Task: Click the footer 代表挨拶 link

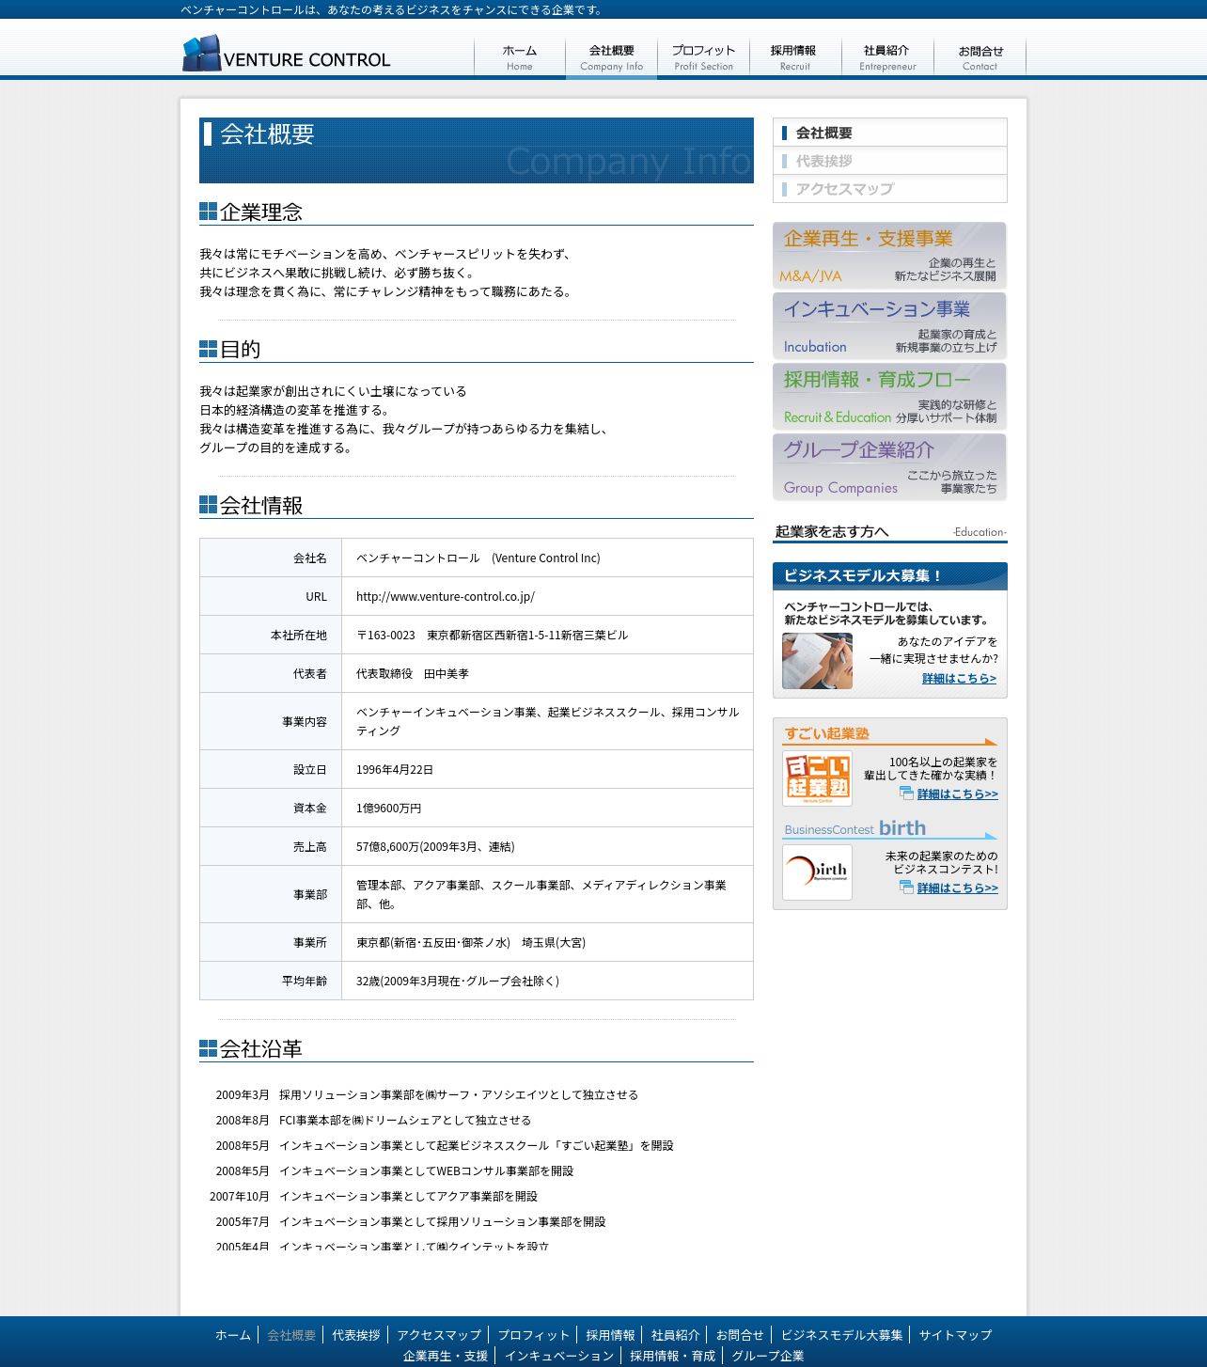Action: (x=356, y=1335)
